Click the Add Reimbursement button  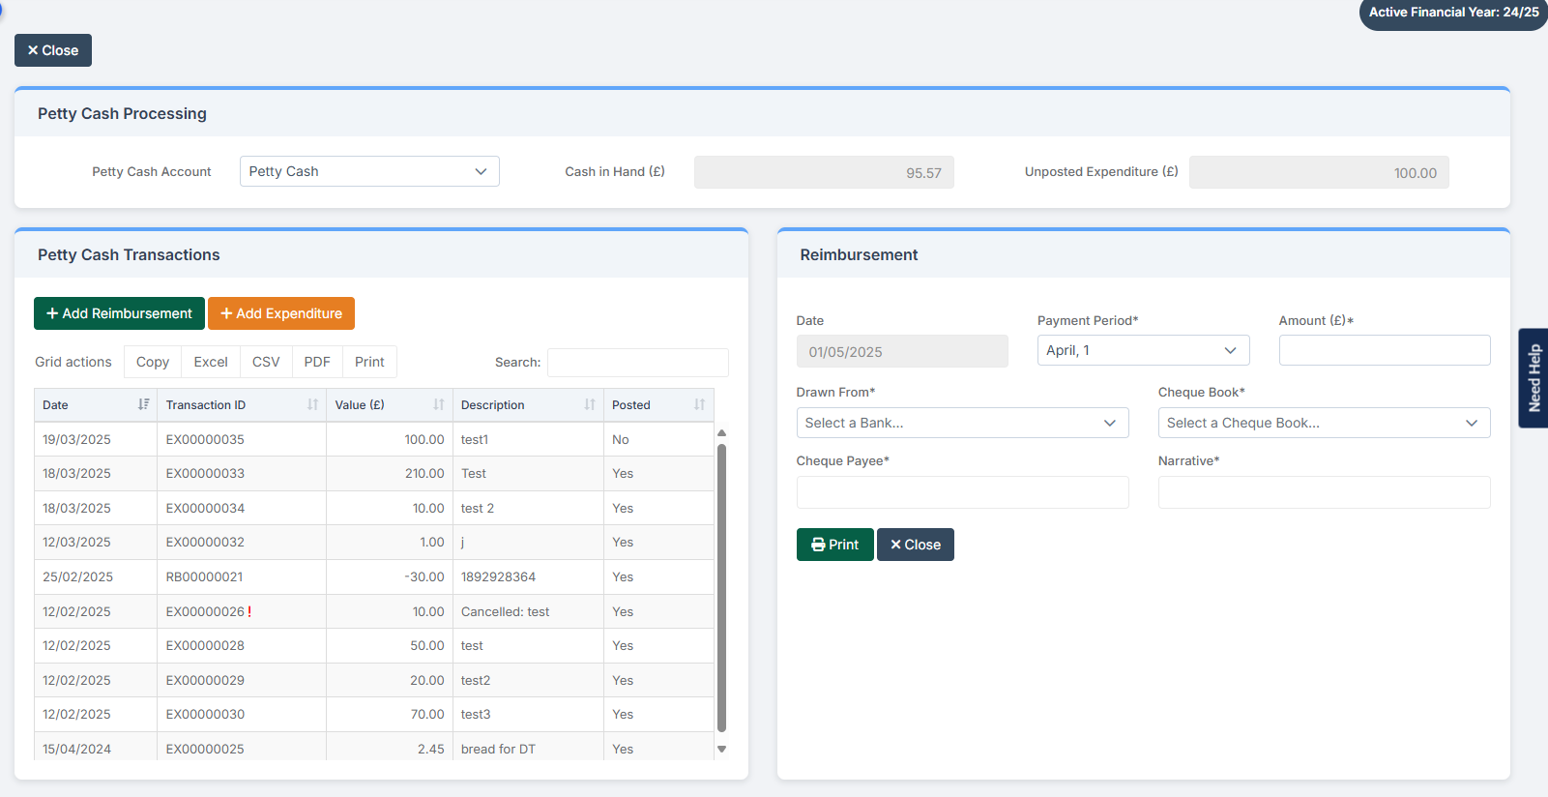[119, 313]
